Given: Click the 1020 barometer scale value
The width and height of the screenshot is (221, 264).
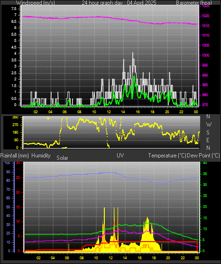Looking at the screenshot, I should (205, 16).
